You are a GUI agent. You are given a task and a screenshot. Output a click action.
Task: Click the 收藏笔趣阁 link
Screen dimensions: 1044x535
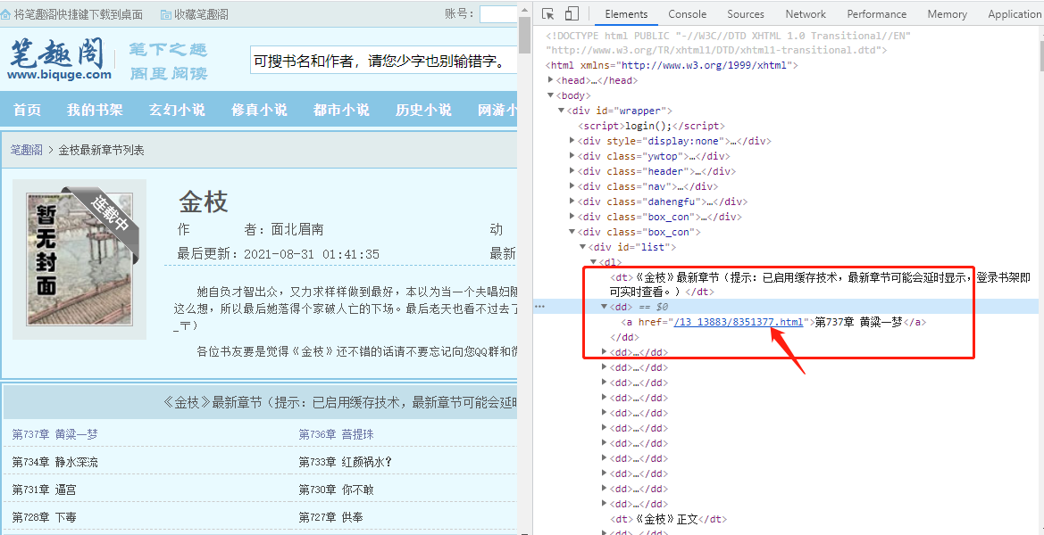(201, 14)
